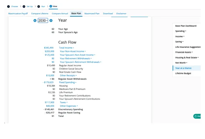Viewport: 205px width, 139px height.
Task: Select the Cash Flow heading
Action: [67, 42]
